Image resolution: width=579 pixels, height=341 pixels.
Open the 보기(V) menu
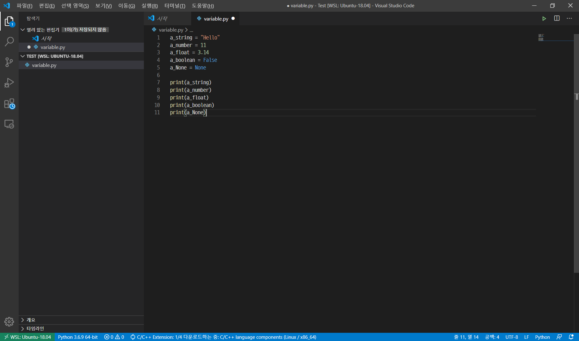(103, 6)
